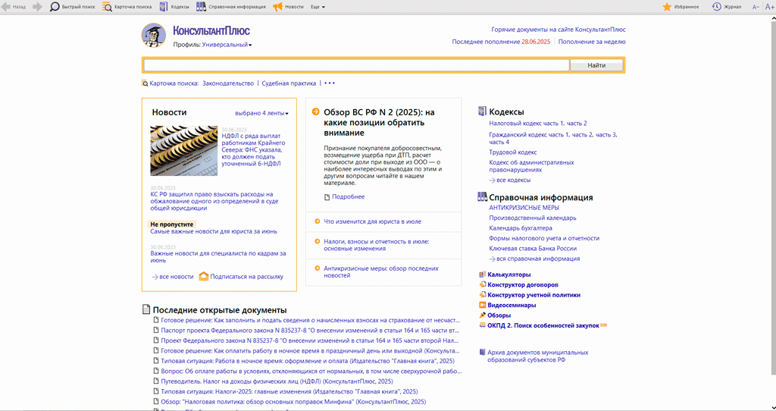Click the Кодексы section book icon
The image size is (776, 411).
tap(483, 111)
